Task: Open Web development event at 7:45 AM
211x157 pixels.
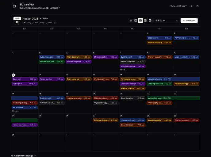Action: tap(132, 66)
